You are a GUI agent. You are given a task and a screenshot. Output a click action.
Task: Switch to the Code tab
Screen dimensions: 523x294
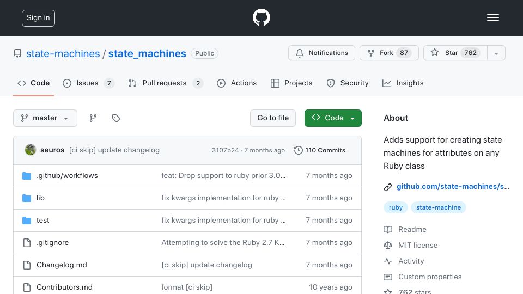pos(33,83)
